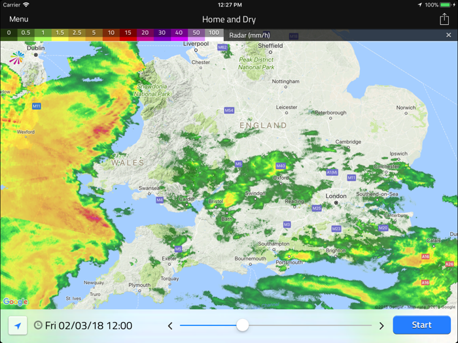
Task: Tap the M40 motorway badge
Action: pos(281,166)
